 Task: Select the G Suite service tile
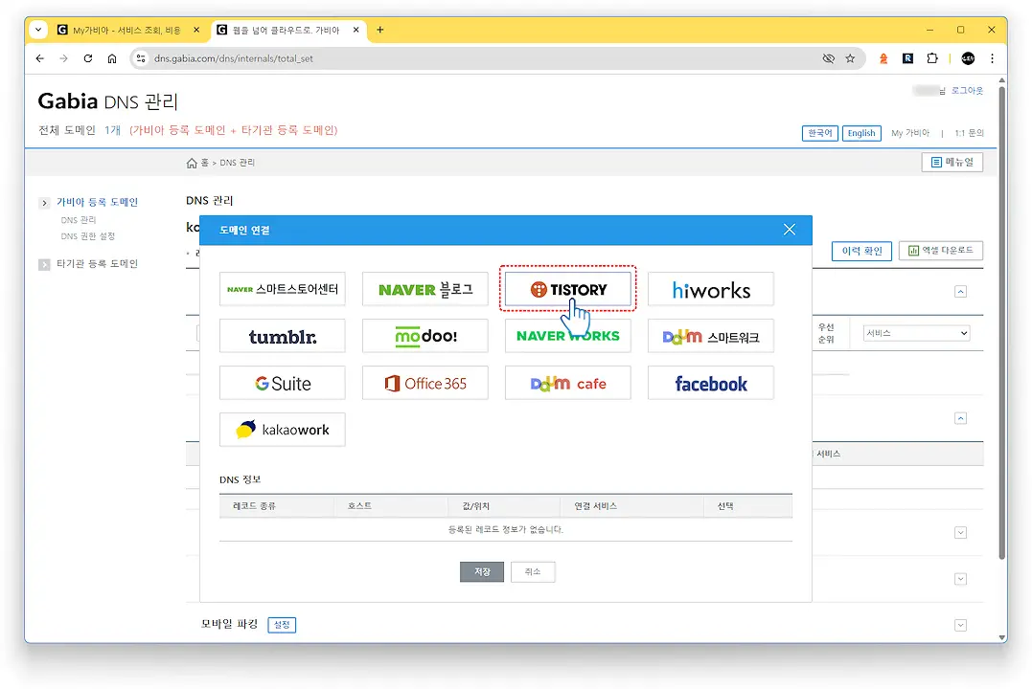pos(283,384)
